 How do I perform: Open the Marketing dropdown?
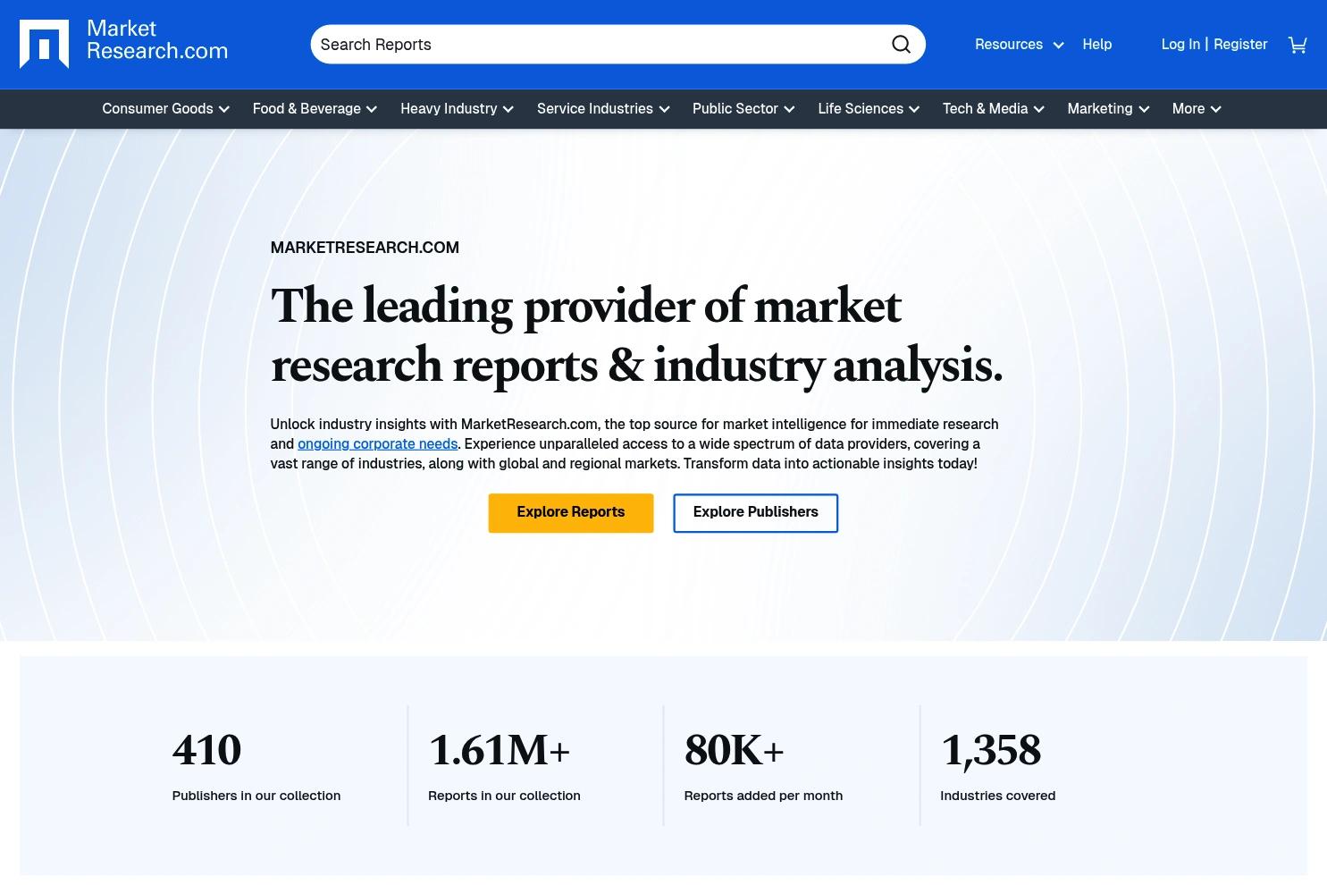[x=1108, y=109]
